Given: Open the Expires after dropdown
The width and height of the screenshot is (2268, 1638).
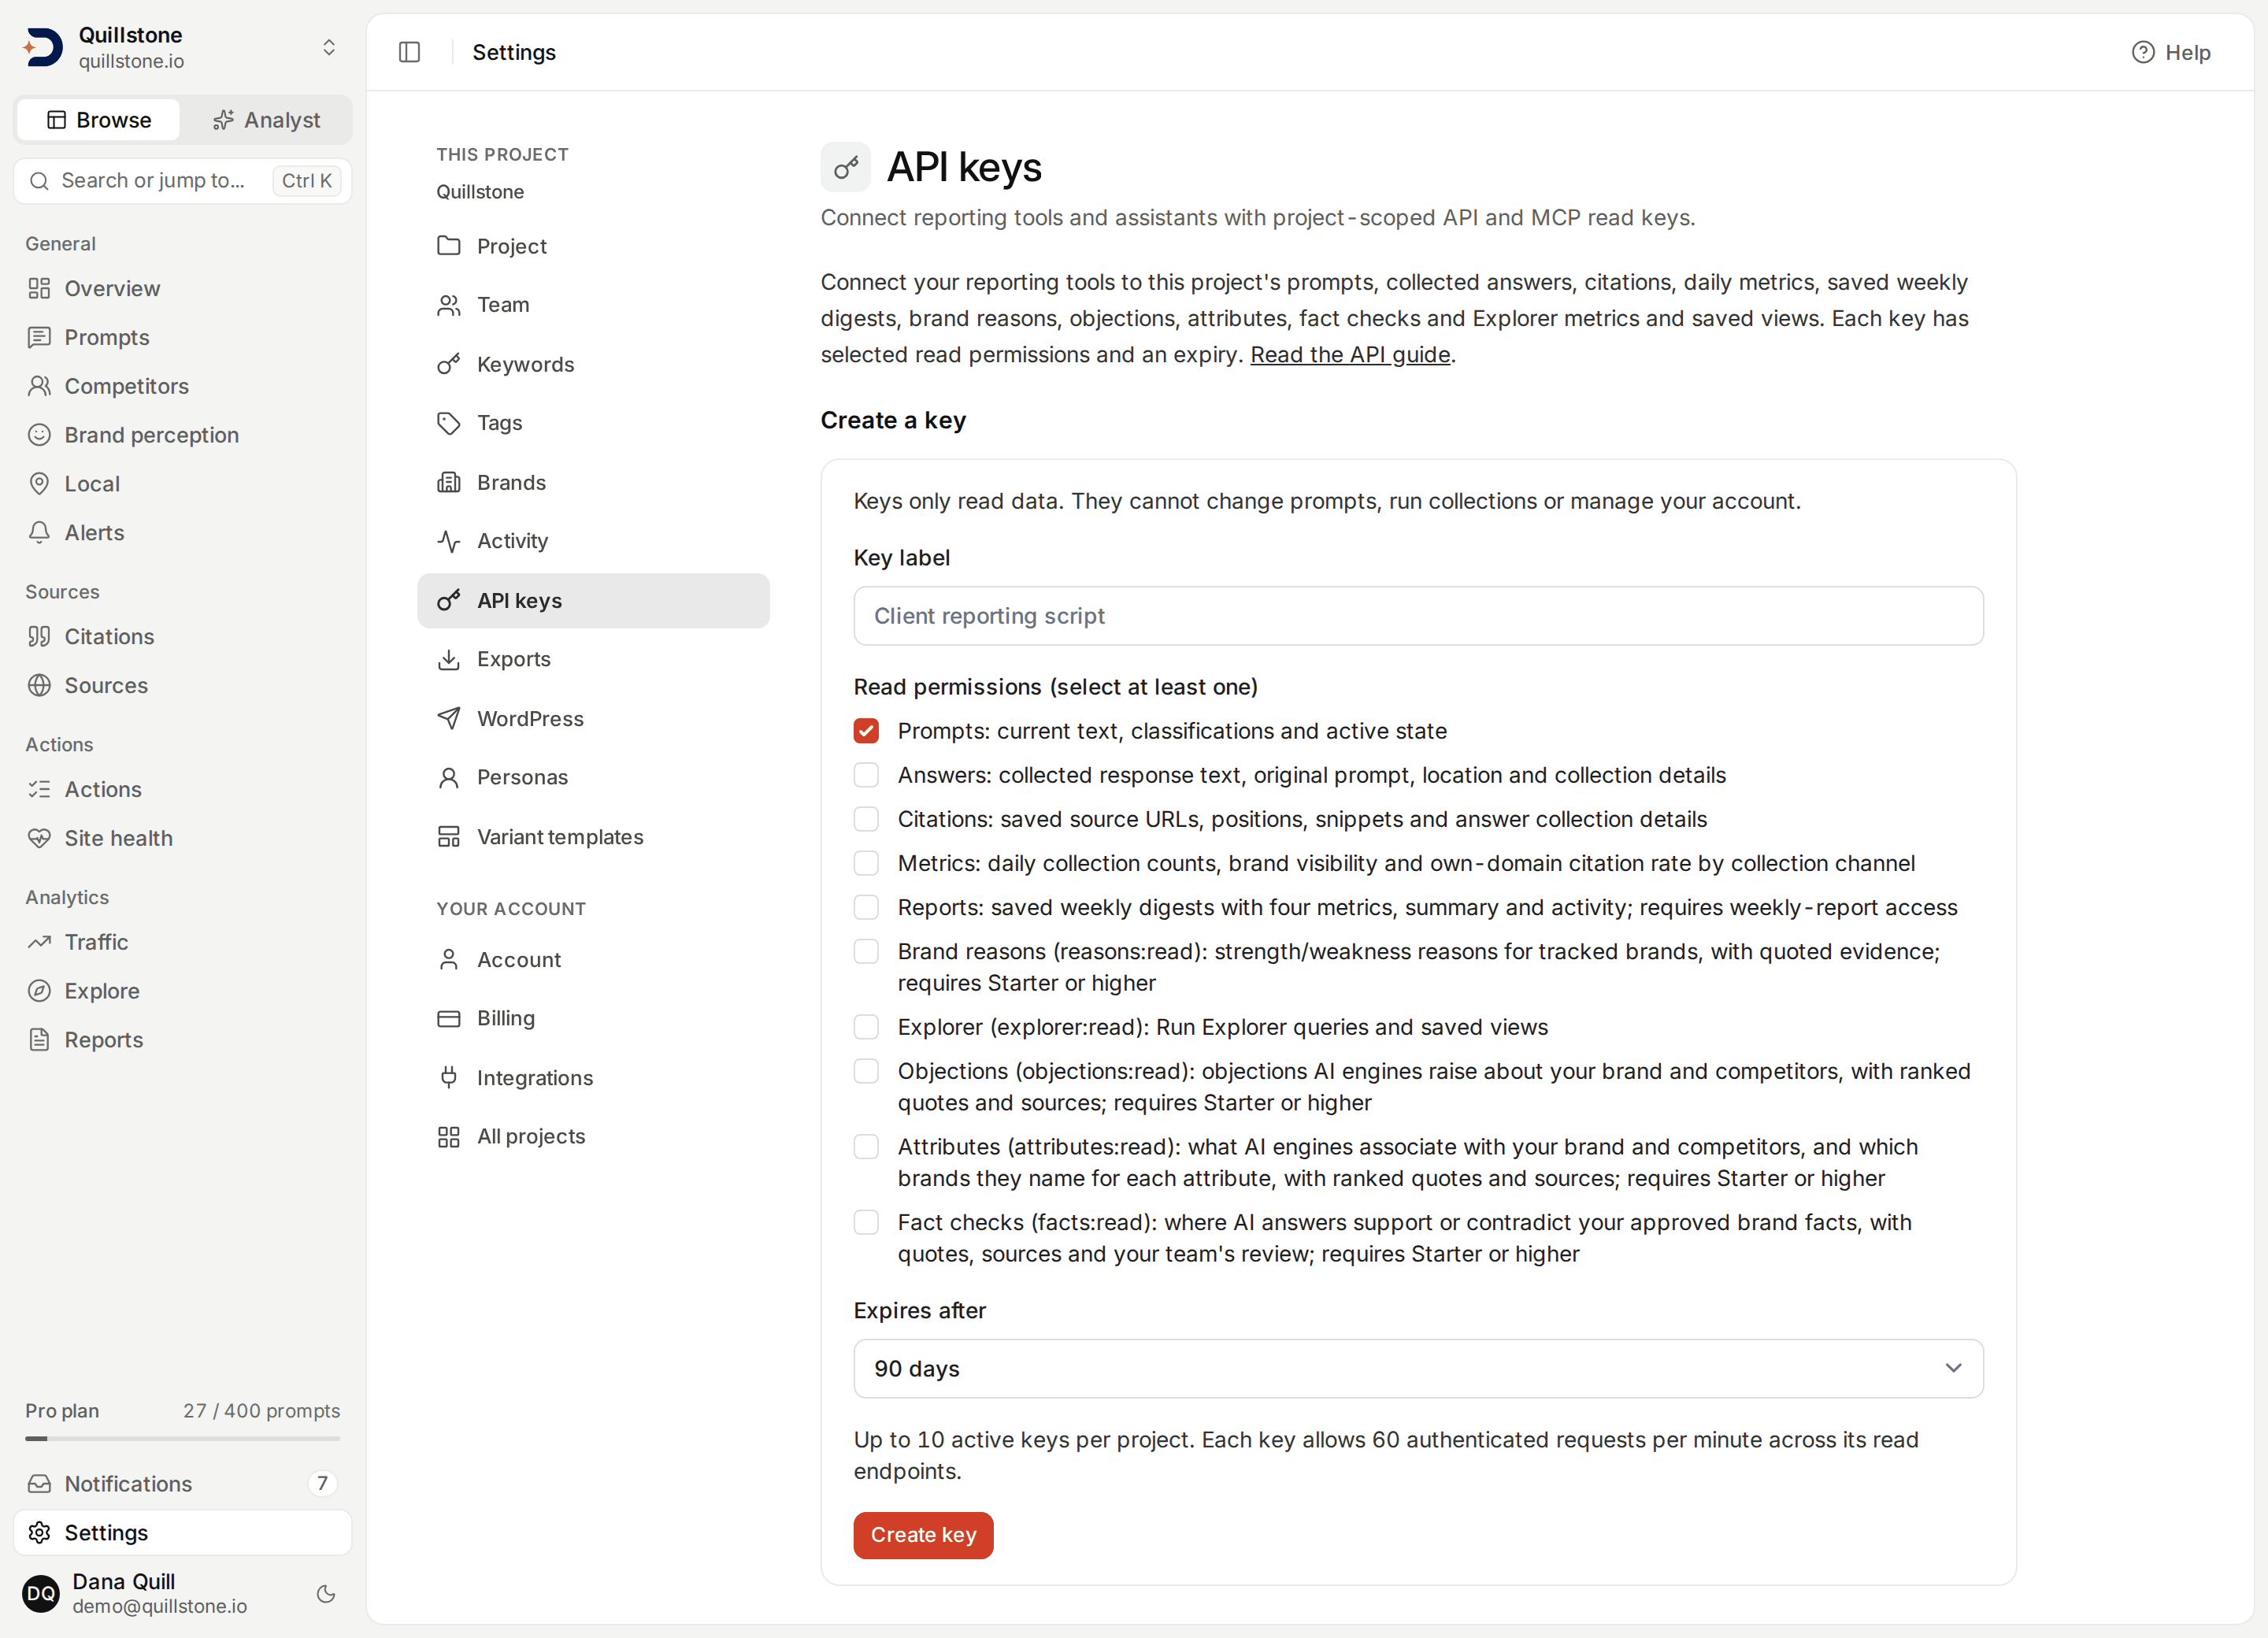Looking at the screenshot, I should coord(1418,1369).
